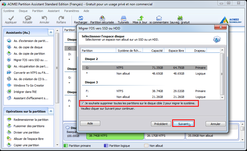Click the Appliquer checkmark toolbar icon
This screenshot has height=151, width=247.
(11, 18)
